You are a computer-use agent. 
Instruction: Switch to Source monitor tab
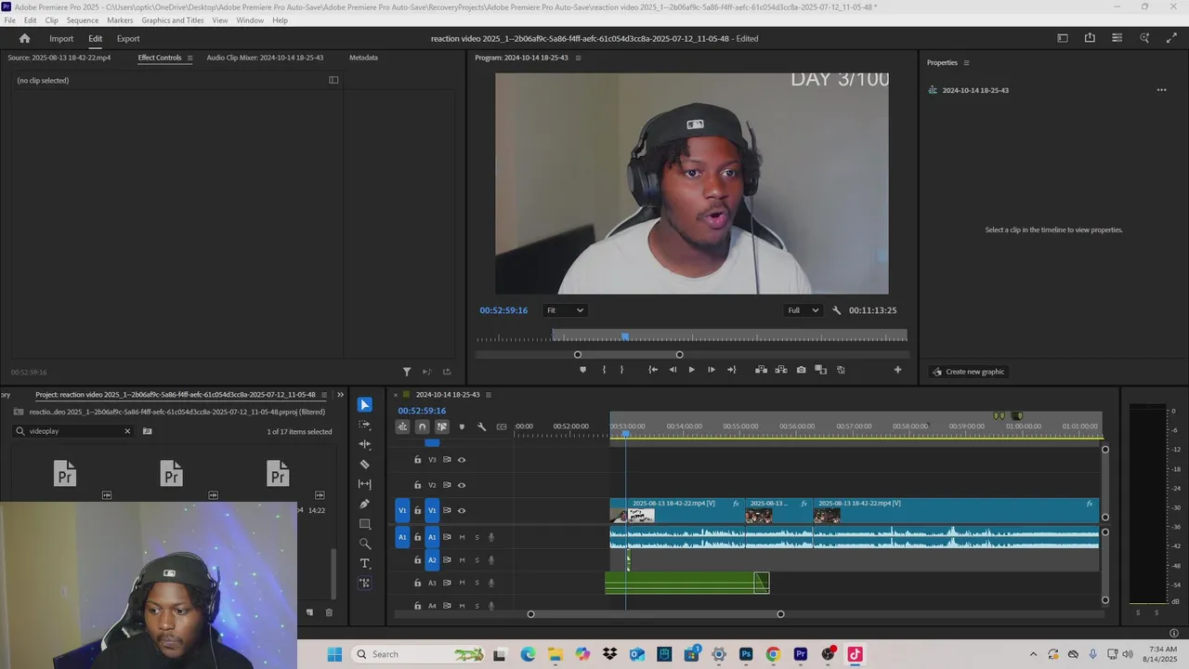click(x=59, y=58)
